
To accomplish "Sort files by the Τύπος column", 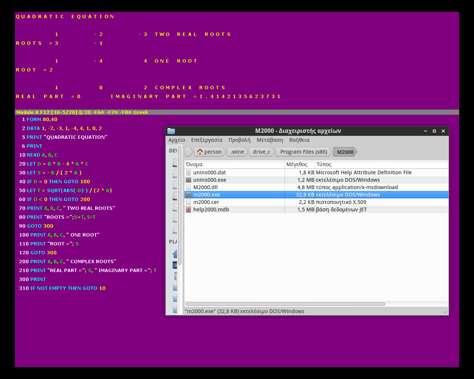I will tap(381, 164).
